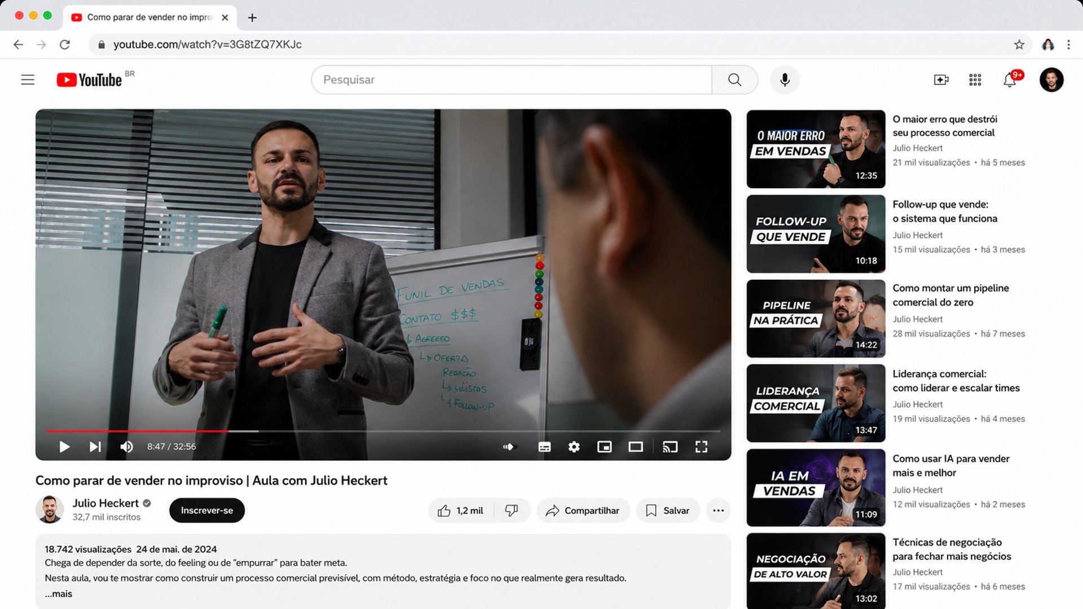Start a voice search with the microphone
Screen dimensions: 1083x609
(x=785, y=80)
